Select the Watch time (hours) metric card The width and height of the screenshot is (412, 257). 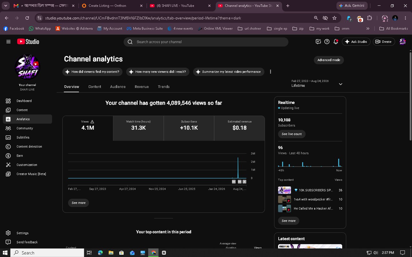tap(138, 128)
